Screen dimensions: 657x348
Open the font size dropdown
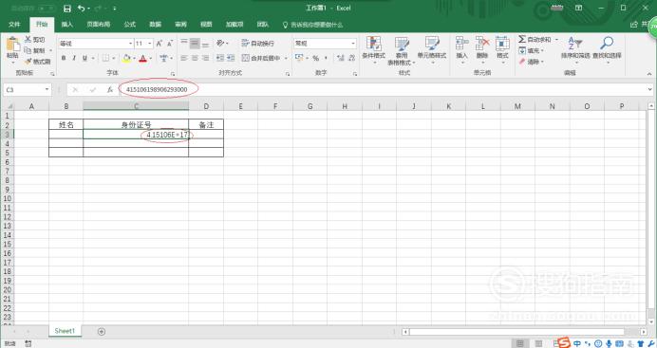click(x=150, y=44)
